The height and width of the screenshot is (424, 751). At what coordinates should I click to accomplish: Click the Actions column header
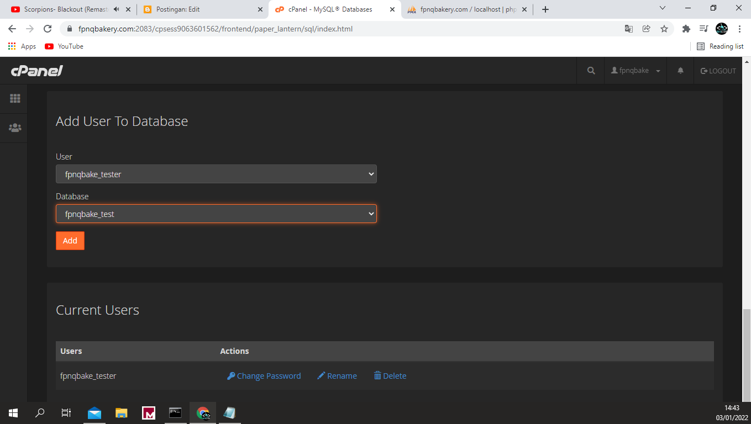pos(234,351)
